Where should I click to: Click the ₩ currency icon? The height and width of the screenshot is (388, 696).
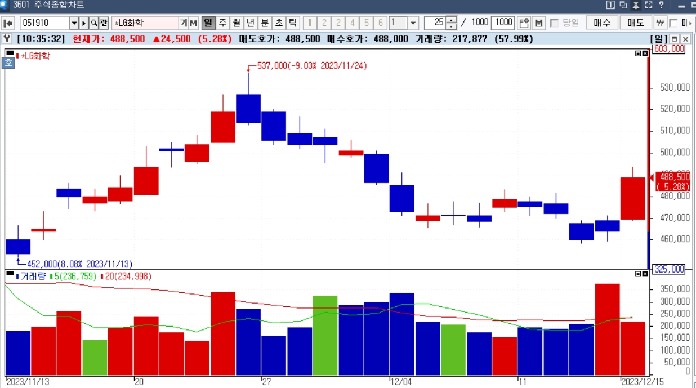pos(661,23)
